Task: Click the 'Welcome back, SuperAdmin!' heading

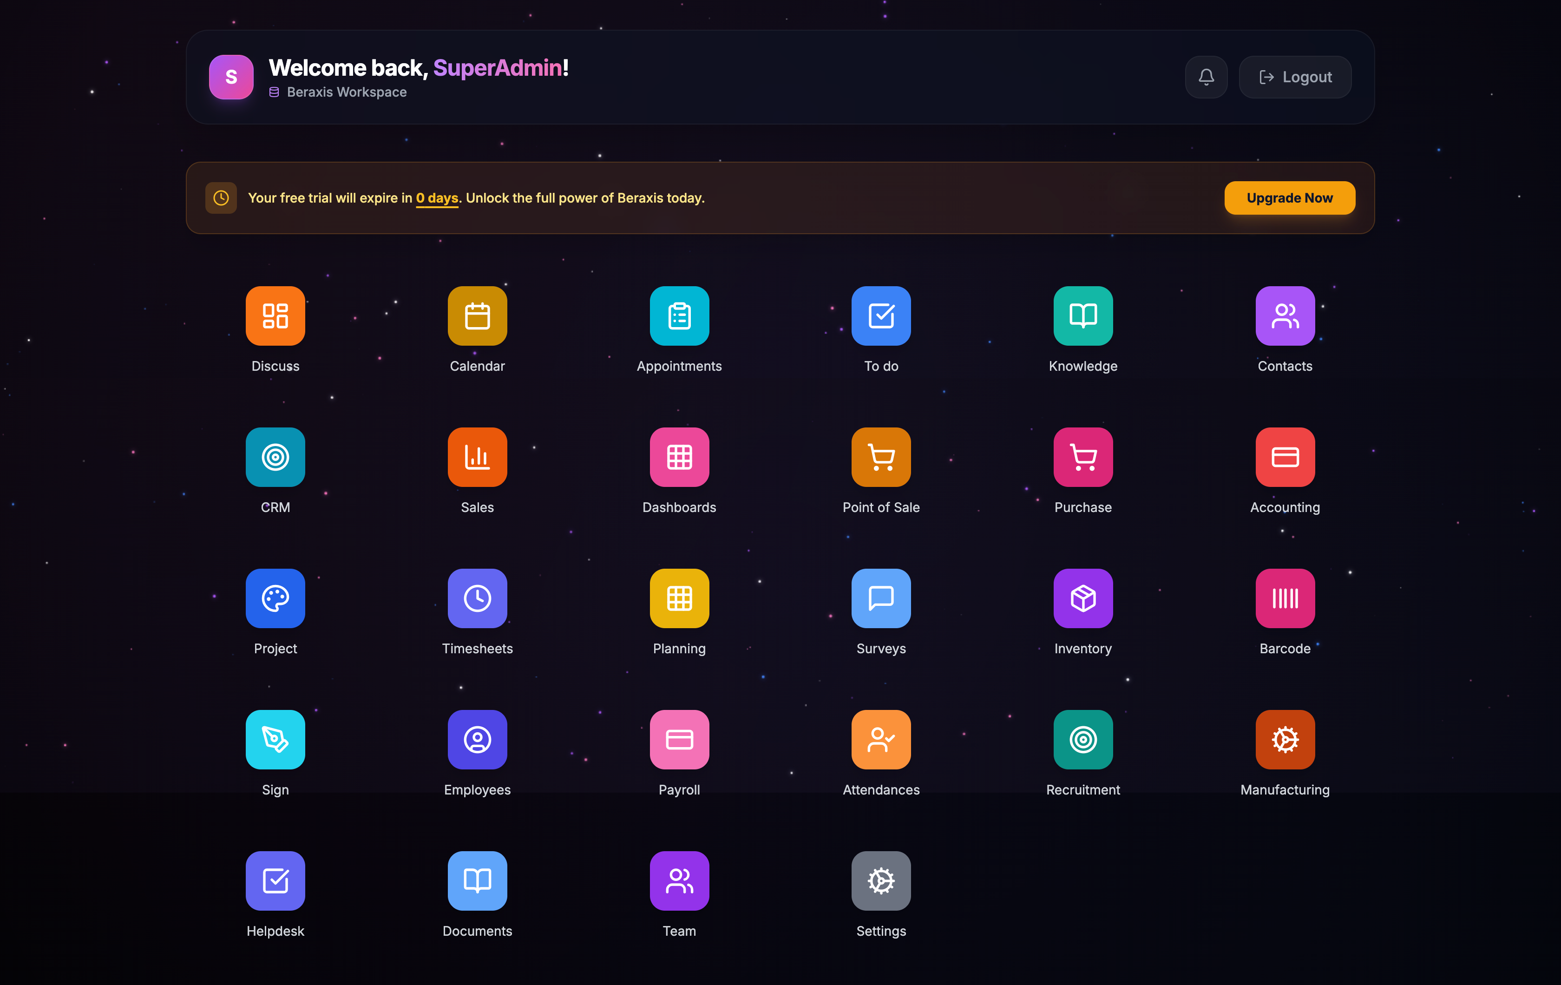Action: pos(419,67)
